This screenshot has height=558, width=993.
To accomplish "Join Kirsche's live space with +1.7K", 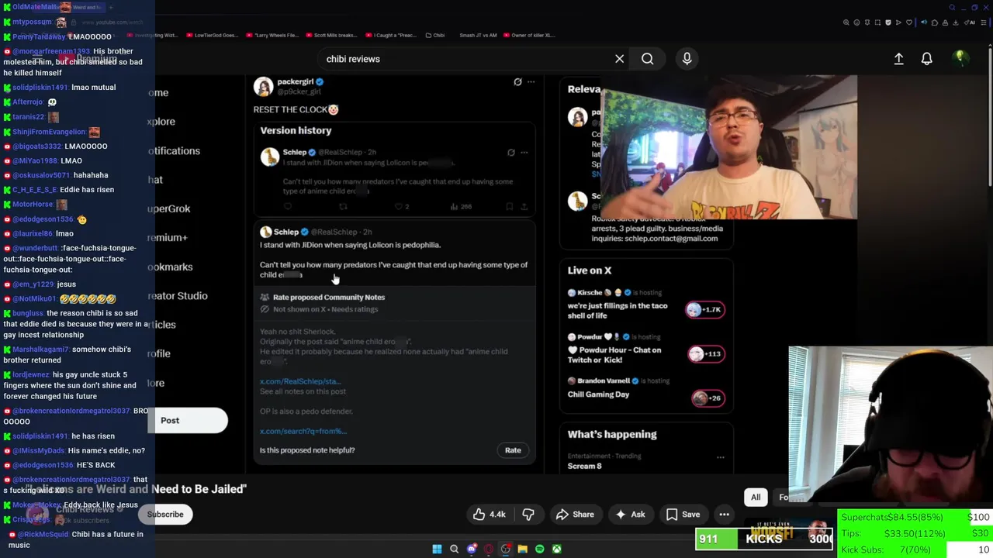I will [705, 310].
